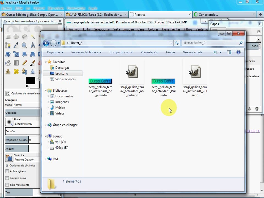The image size is (264, 198).
Task: Swap foreground and background colors
Action: coord(38,78)
